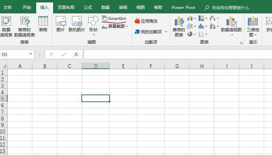Insert a combo chart
This screenshot has height=155, width=272.
pos(213,26)
